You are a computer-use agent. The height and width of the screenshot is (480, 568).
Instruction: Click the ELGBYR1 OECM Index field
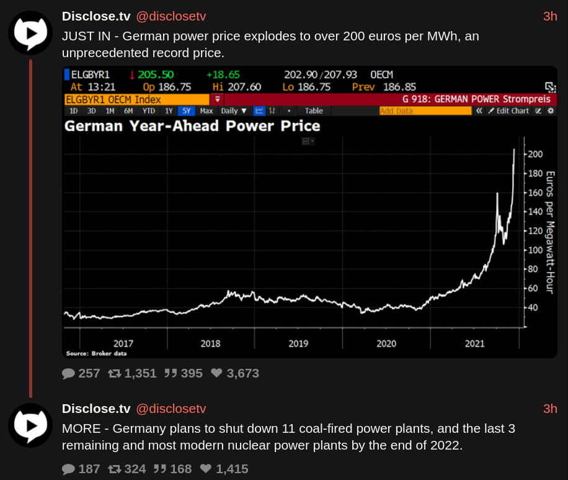tap(137, 99)
